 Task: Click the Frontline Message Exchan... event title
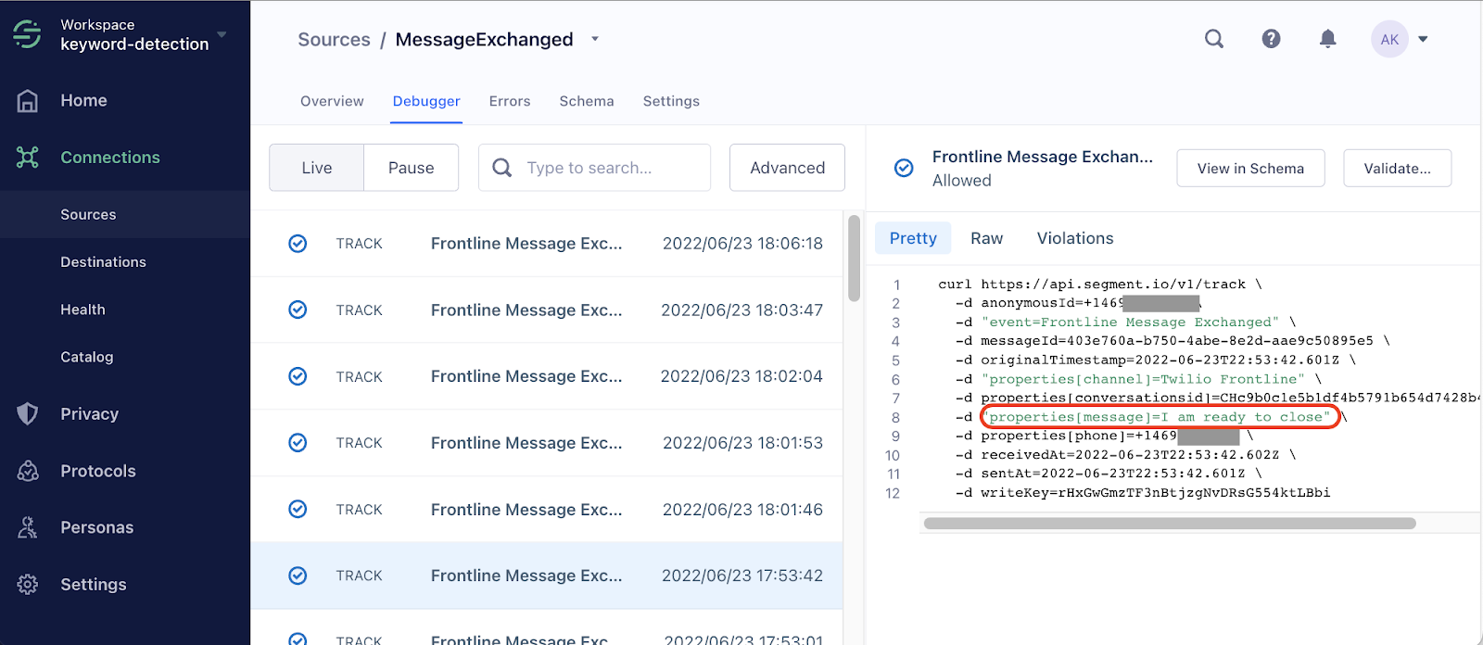tap(1043, 157)
